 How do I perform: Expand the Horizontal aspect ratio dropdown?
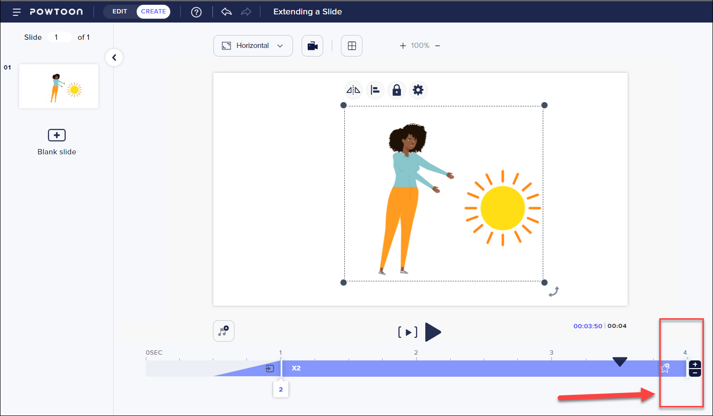click(253, 46)
